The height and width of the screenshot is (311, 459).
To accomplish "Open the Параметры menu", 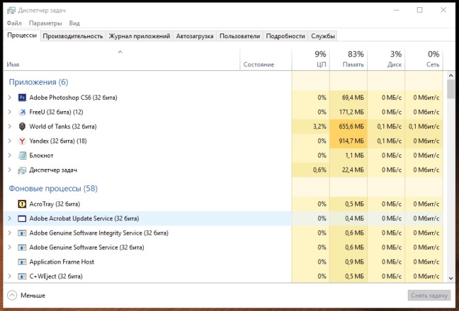I will pyautogui.click(x=45, y=23).
